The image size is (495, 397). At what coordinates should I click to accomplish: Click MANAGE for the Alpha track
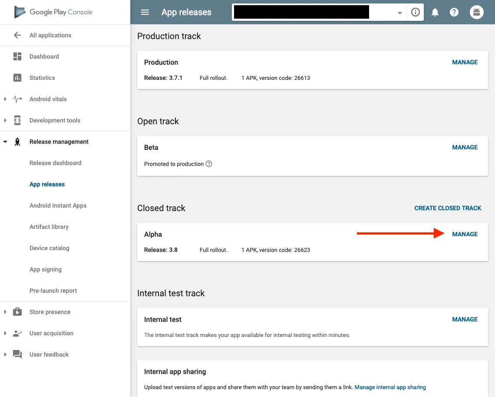[465, 234]
